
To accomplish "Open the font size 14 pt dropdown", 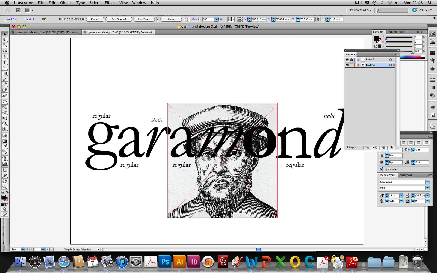I will pos(401,195).
